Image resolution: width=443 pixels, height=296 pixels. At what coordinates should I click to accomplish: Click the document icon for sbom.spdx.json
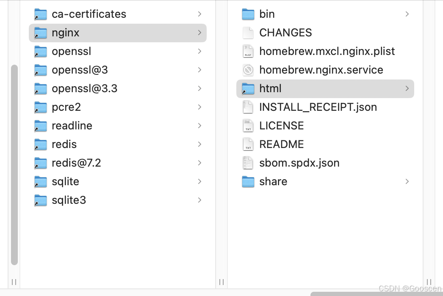point(248,163)
